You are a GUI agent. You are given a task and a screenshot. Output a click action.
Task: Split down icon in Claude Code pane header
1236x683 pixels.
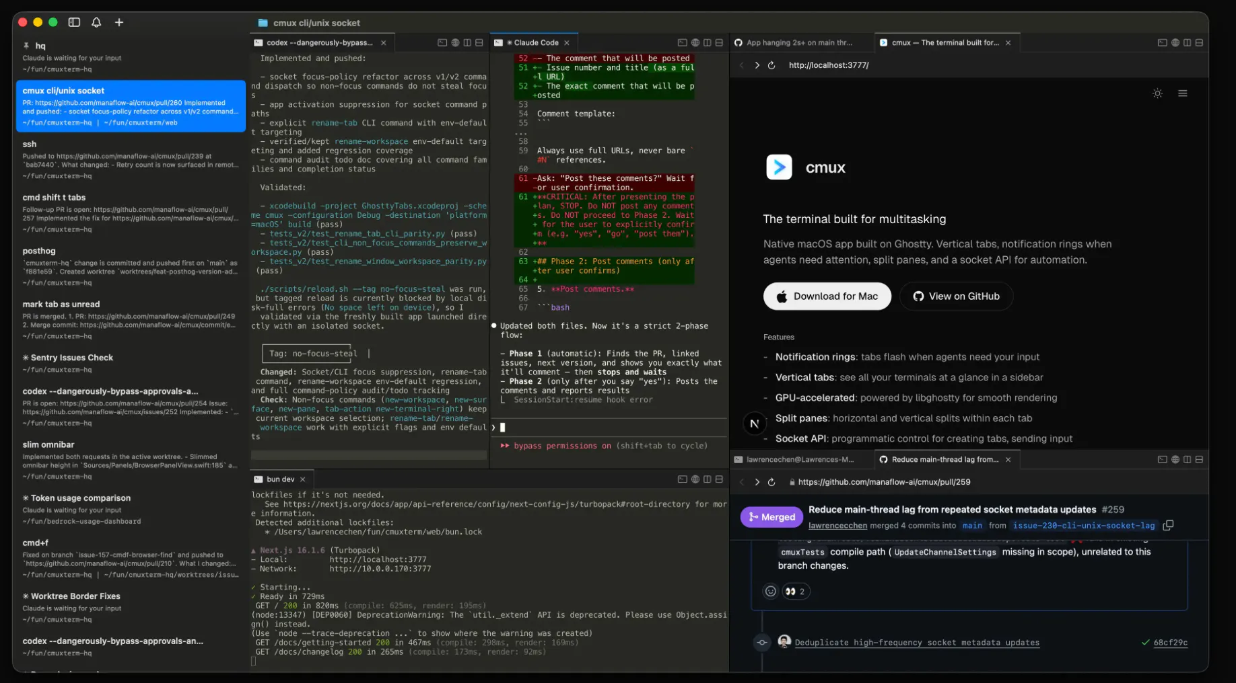point(719,42)
